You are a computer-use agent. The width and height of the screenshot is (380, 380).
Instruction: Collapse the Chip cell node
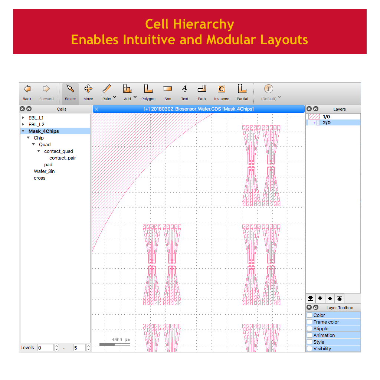coord(28,138)
